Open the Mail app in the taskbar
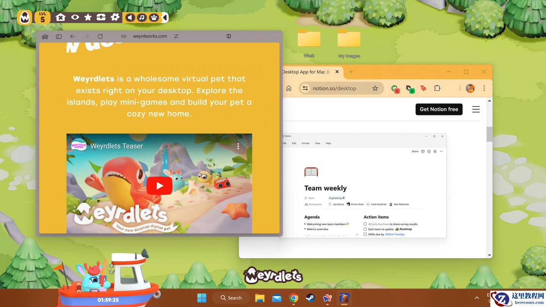This screenshot has width=546, height=307. click(277, 298)
